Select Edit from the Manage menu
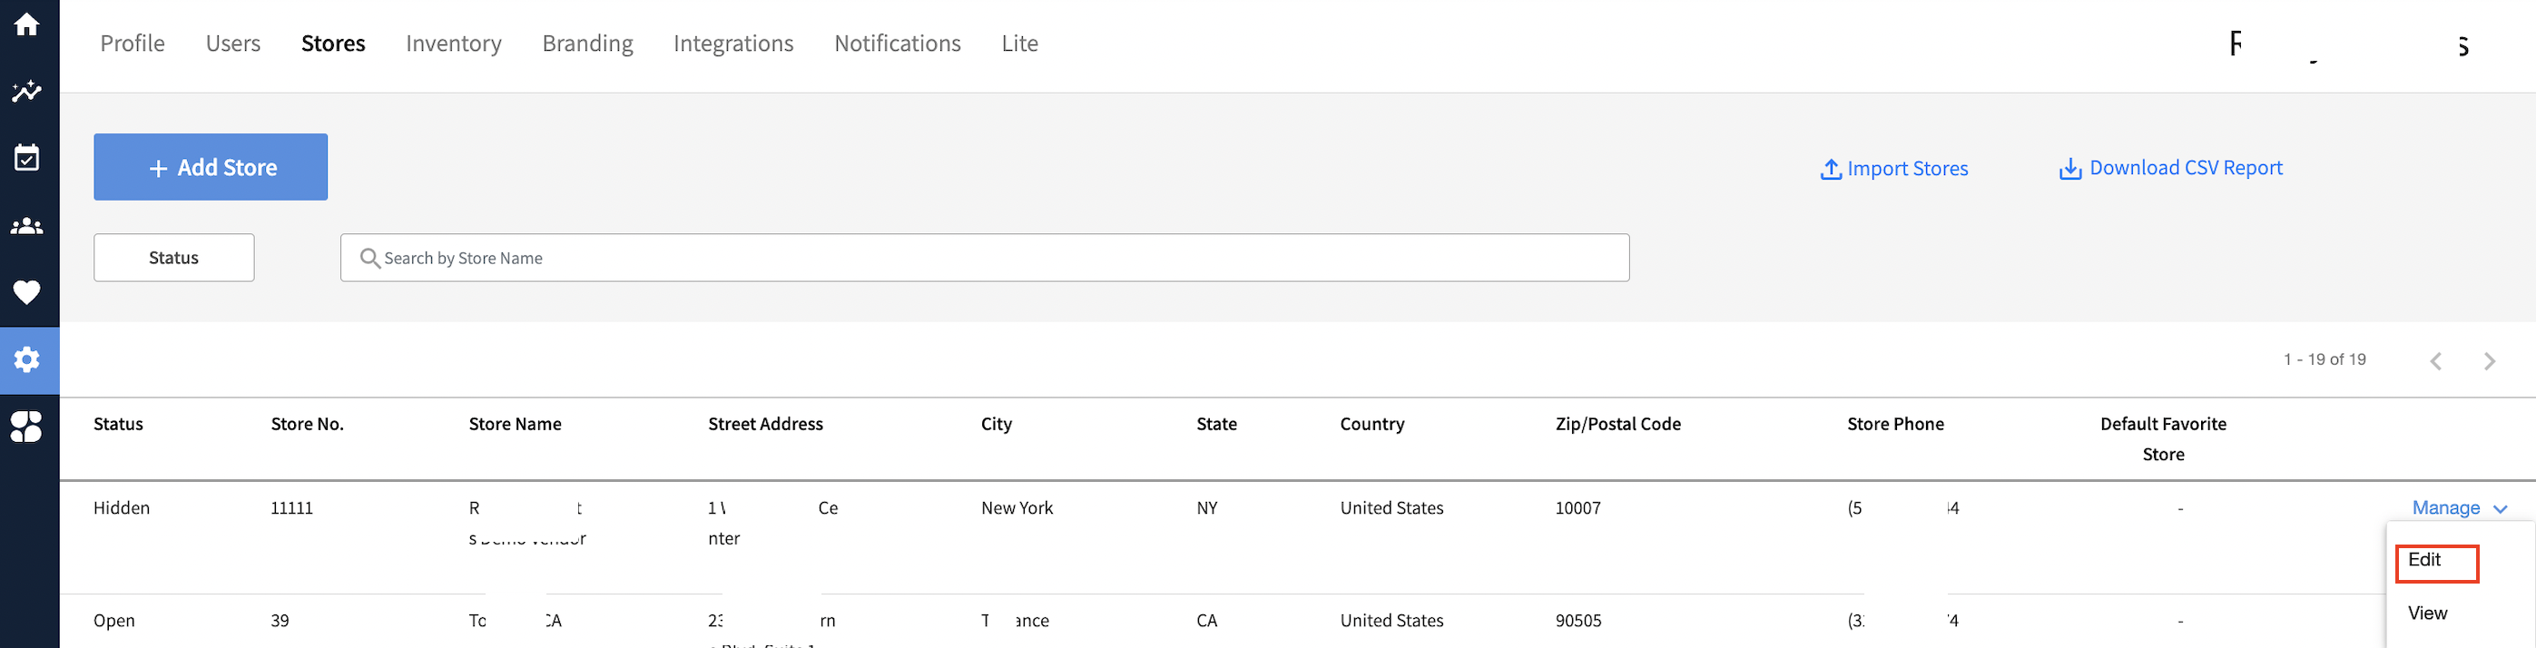This screenshot has width=2536, height=648. coord(2424,560)
